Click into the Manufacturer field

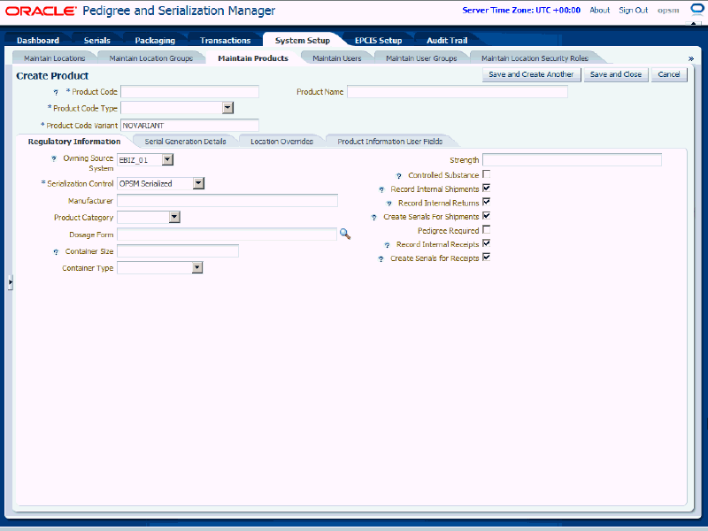click(227, 201)
